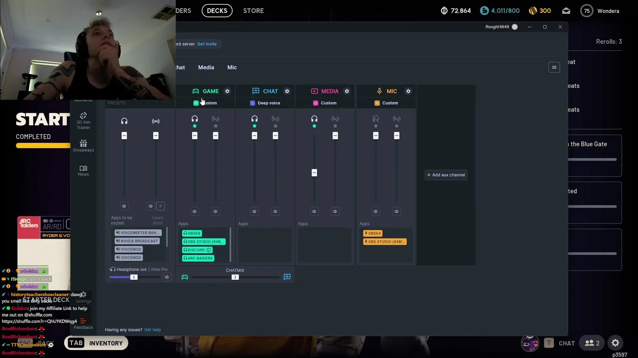This screenshot has height=358, width=638.
Task: Open game settings gear at bottom right
Action: (x=616, y=343)
